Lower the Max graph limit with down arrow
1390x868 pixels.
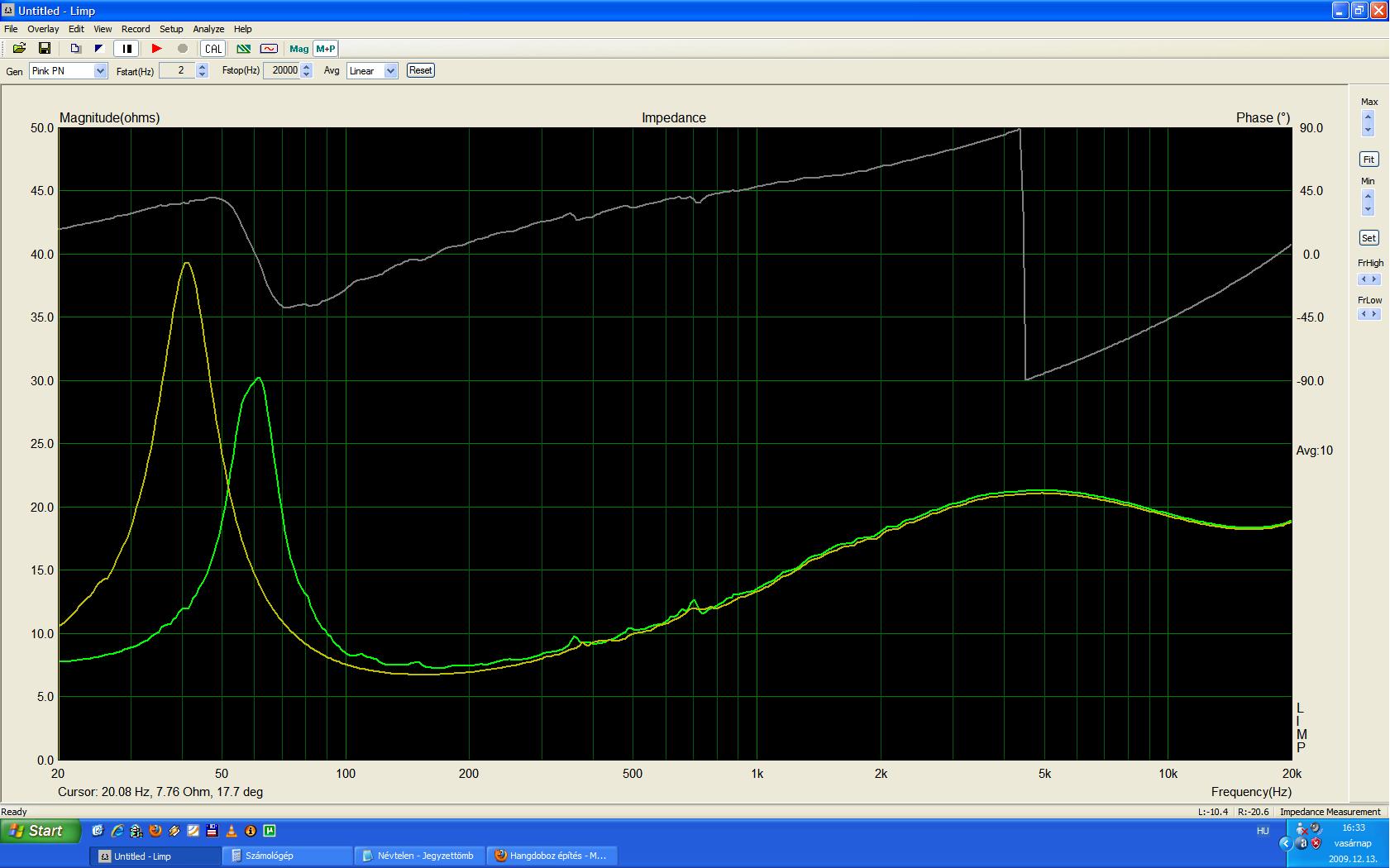click(x=1368, y=129)
